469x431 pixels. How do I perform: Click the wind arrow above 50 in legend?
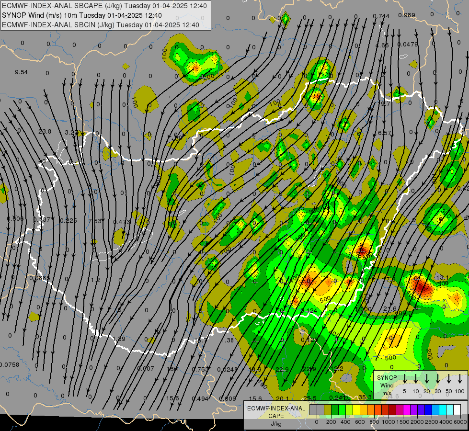point(449,379)
